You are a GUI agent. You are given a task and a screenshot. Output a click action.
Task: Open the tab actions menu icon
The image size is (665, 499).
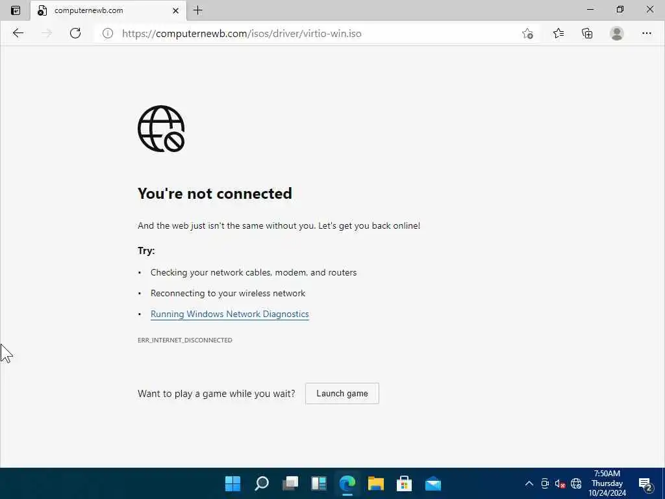click(x=16, y=10)
